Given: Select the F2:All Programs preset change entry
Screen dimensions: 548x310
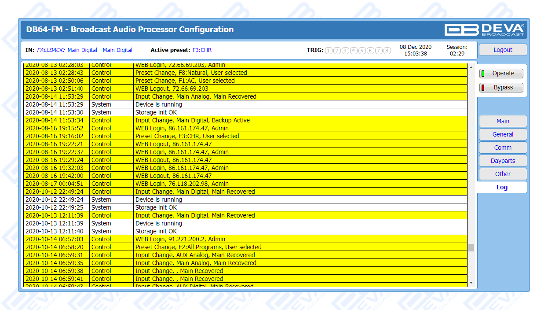Looking at the screenshot, I should pos(198,247).
